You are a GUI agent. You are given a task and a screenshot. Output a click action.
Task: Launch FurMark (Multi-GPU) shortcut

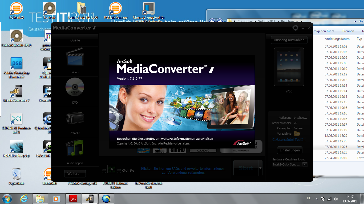(x=17, y=39)
